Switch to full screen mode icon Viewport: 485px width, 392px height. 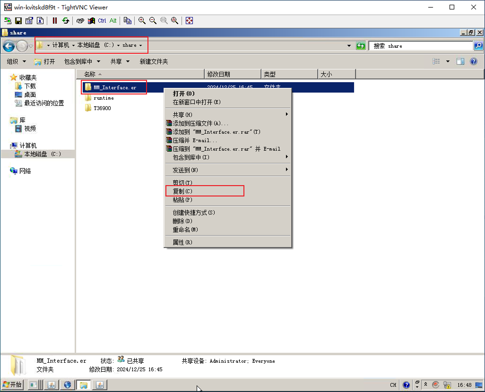[x=189, y=21]
